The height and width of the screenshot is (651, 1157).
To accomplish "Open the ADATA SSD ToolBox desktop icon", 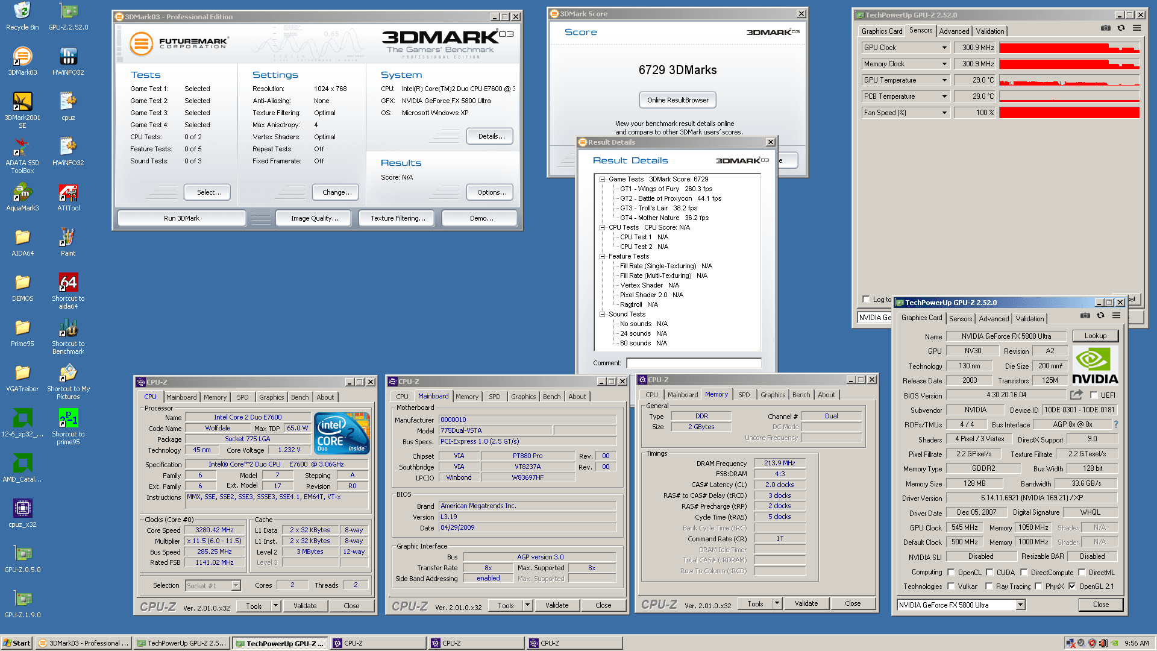I will (22, 155).
